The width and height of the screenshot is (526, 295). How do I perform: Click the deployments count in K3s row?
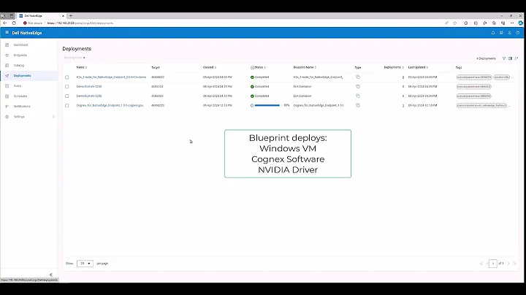(403, 77)
